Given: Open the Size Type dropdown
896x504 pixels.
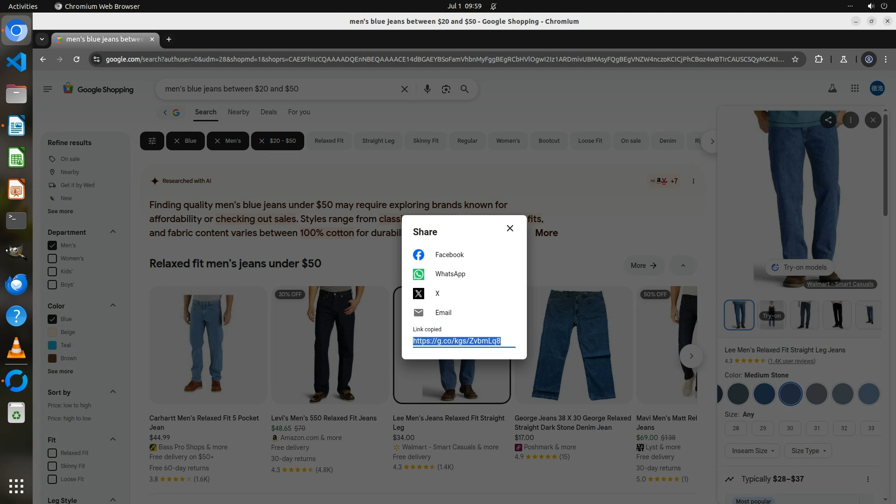Looking at the screenshot, I should 808,451.
